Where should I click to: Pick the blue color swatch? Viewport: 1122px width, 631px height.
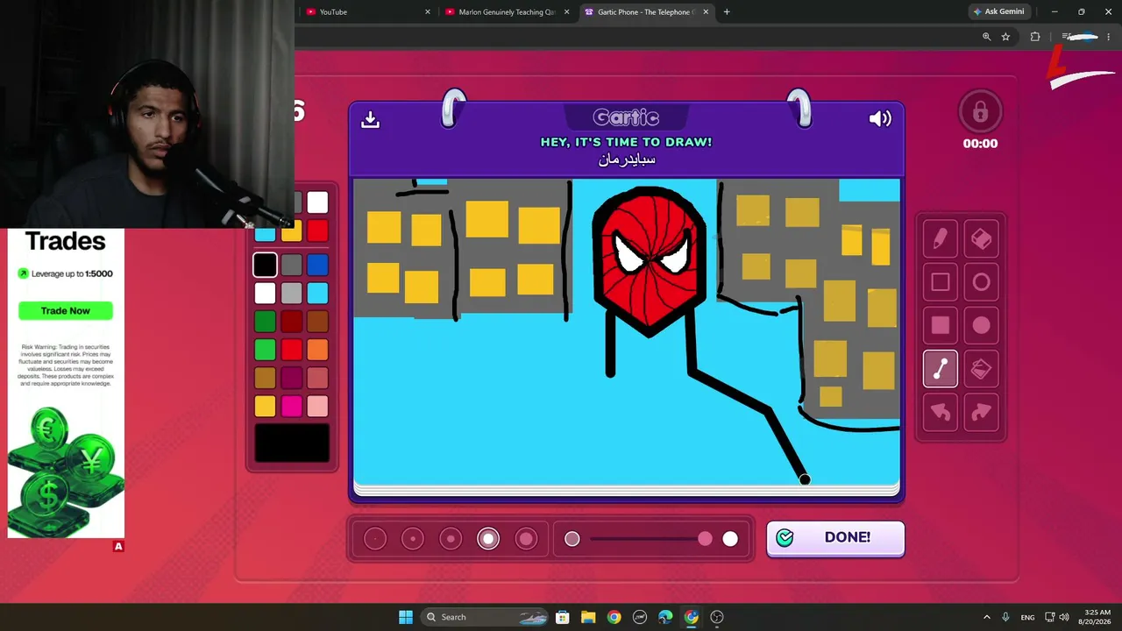(x=317, y=264)
